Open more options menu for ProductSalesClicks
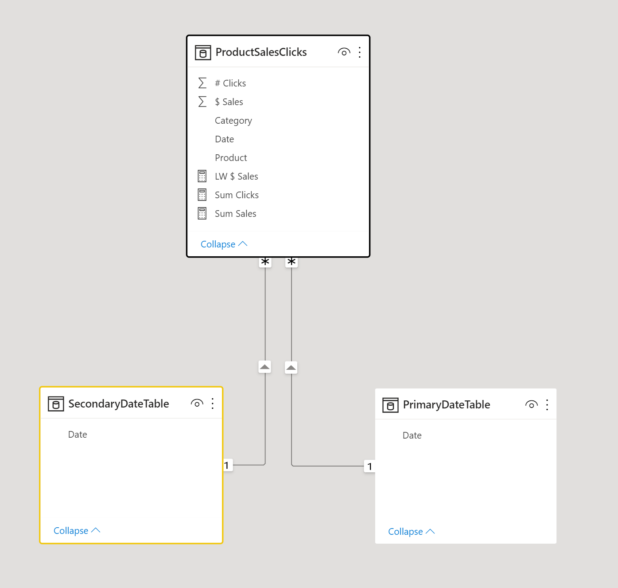This screenshot has height=588, width=618. pos(360,52)
